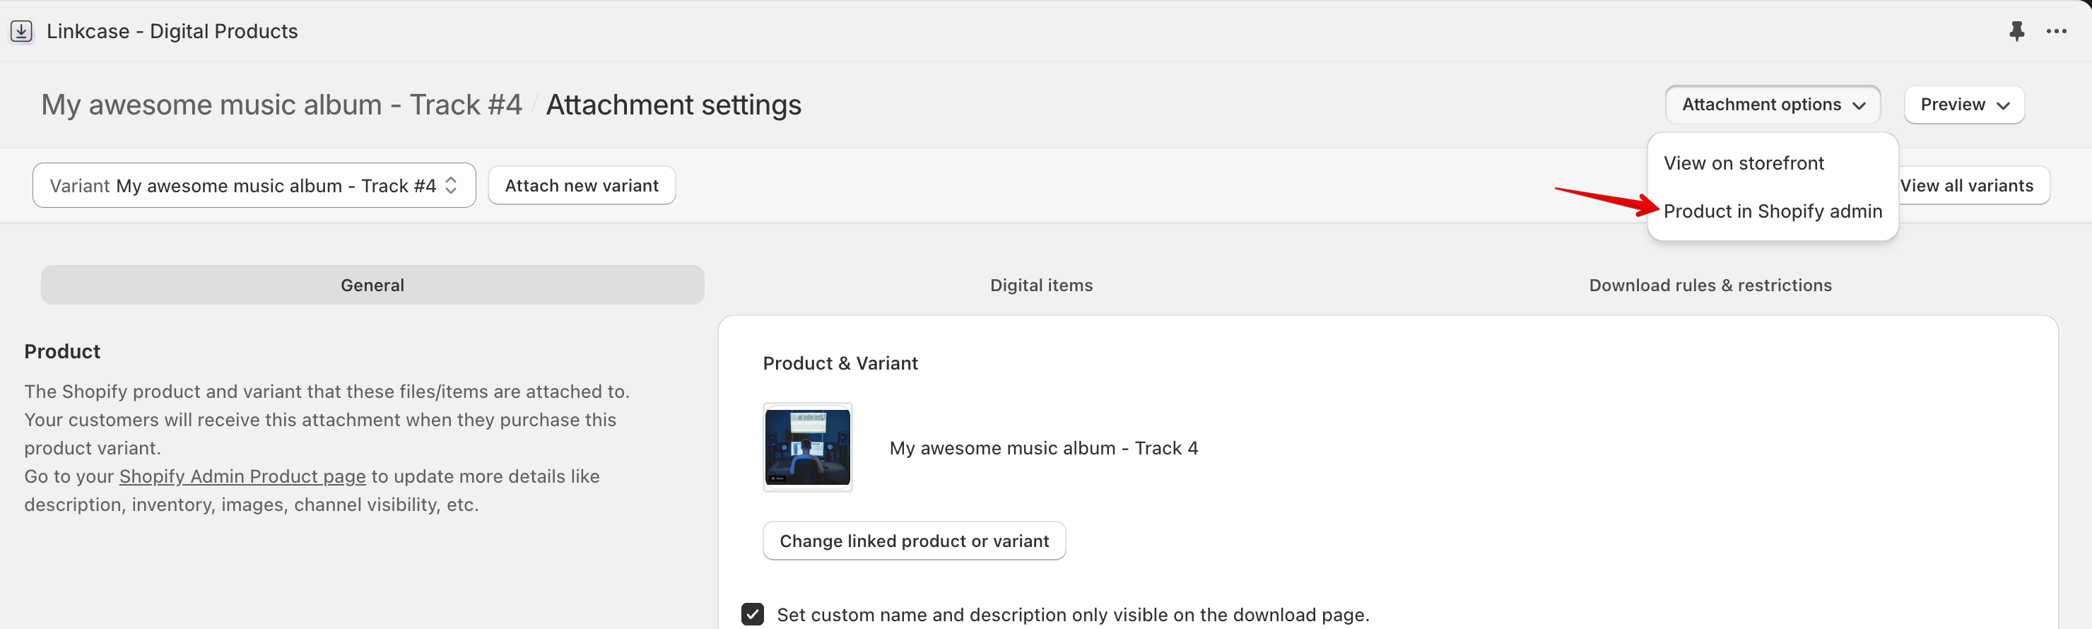
Task: Open the Variant My awesome music album selector
Action: [x=244, y=185]
